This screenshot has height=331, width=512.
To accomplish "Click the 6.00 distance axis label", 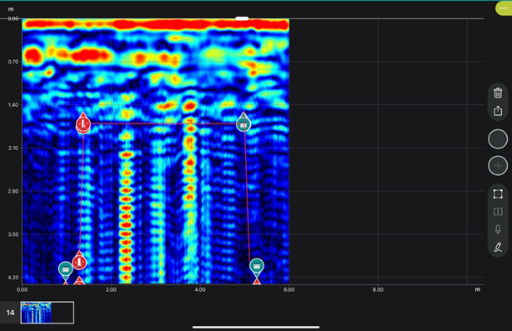I will click(289, 289).
